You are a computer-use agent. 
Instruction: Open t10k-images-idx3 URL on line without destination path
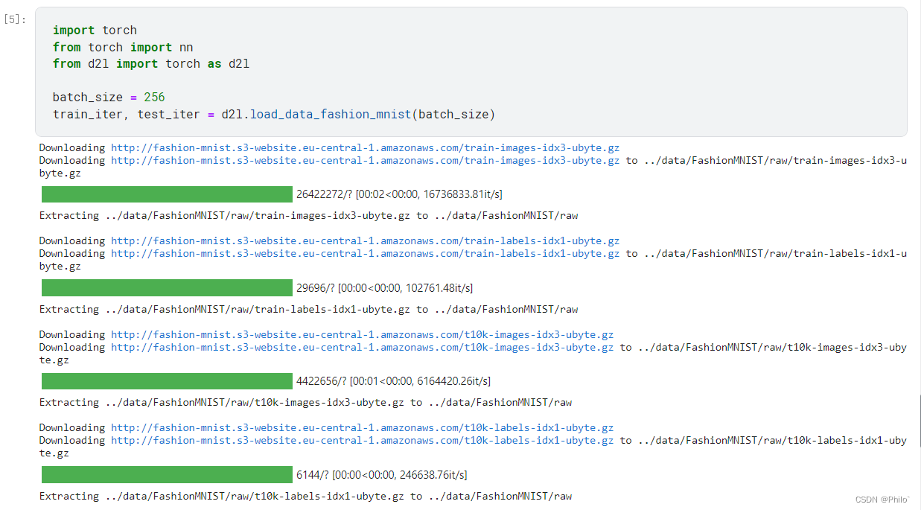tap(363, 334)
